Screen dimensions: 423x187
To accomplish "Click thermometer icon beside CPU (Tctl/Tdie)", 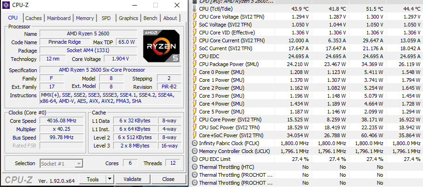I will [x=195, y=9].
